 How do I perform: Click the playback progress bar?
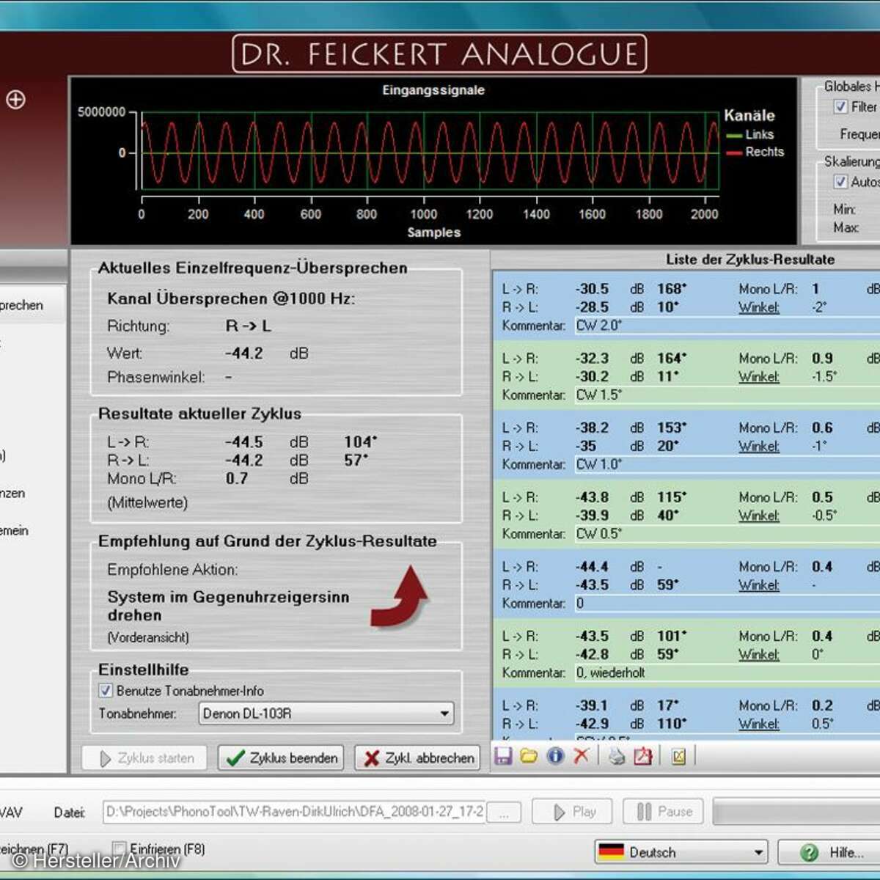pyautogui.click(x=796, y=812)
